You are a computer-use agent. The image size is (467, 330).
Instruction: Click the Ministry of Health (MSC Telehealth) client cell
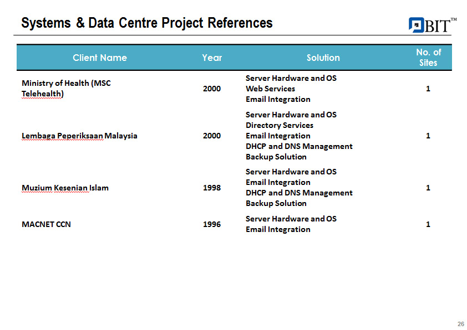pos(66,89)
